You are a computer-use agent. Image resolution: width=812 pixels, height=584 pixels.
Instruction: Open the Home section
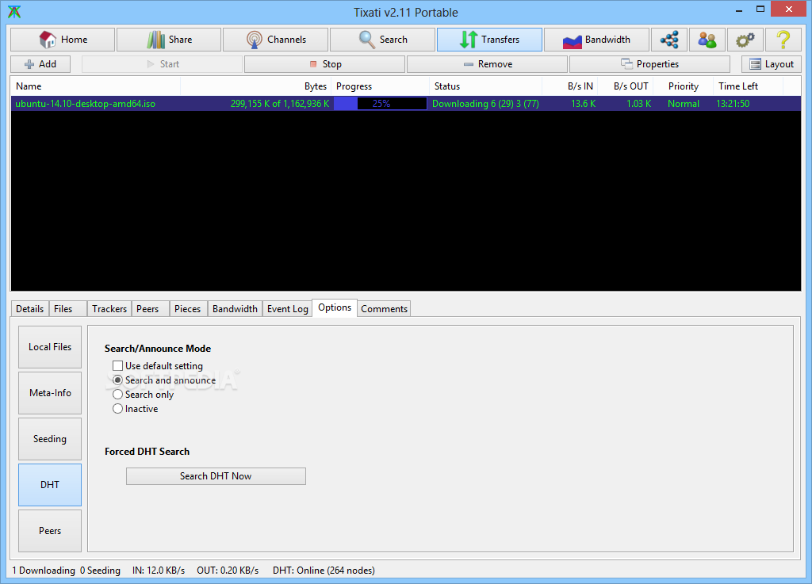pyautogui.click(x=63, y=40)
